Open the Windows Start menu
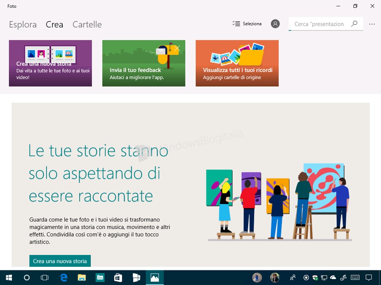The height and width of the screenshot is (285, 381). 9,277
